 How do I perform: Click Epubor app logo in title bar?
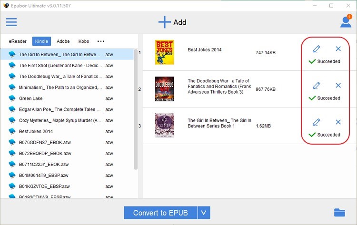pos(6,5)
